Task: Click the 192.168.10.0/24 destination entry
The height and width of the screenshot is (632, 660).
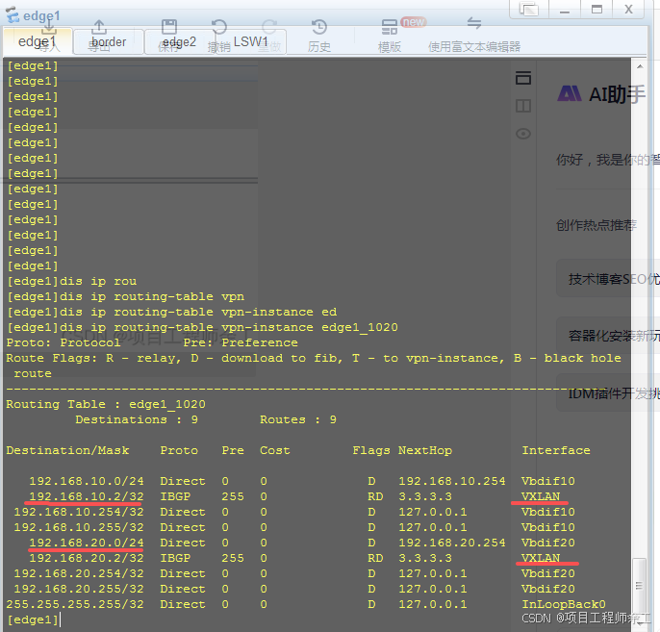Action: [x=87, y=481]
